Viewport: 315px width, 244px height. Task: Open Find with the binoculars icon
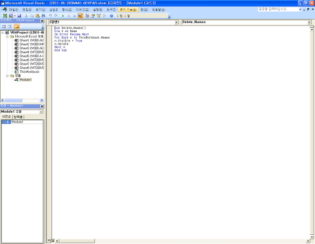[x=43, y=16]
